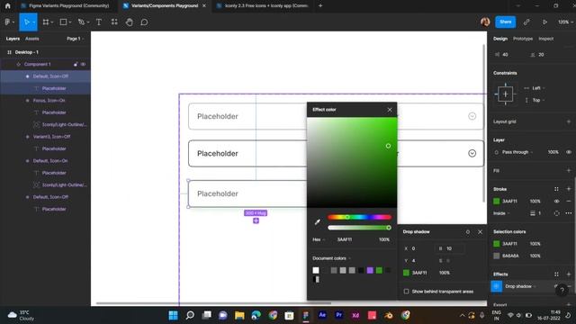The width and height of the screenshot is (576, 324).
Task: Select the Text tool
Action: coord(99,22)
